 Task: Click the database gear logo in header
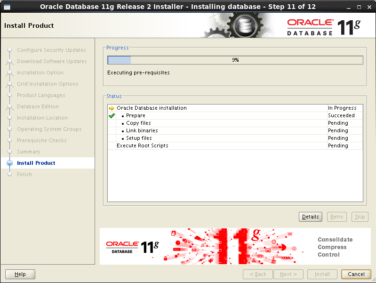pos(245,25)
